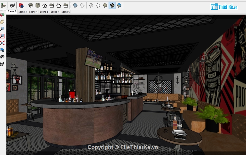Activate the Zoom magnifier tool

2,29
